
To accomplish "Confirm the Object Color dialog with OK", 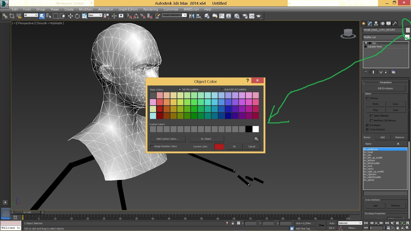I will click(234, 147).
